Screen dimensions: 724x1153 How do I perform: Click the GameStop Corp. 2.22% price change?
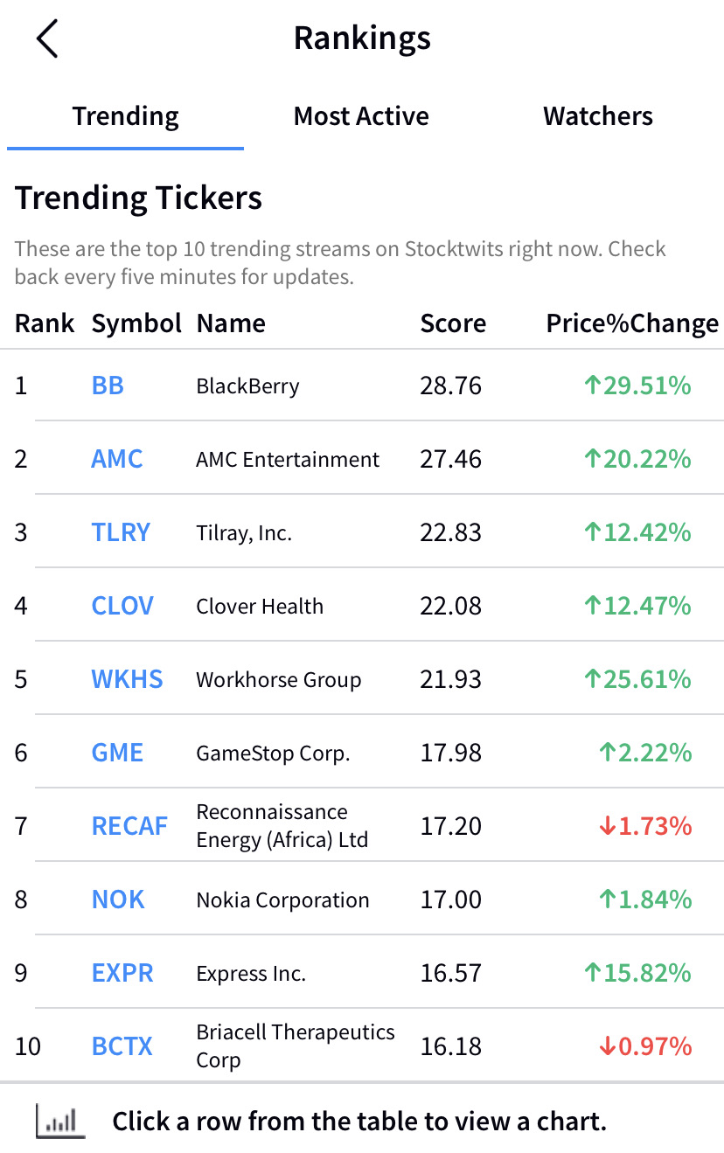pos(645,753)
